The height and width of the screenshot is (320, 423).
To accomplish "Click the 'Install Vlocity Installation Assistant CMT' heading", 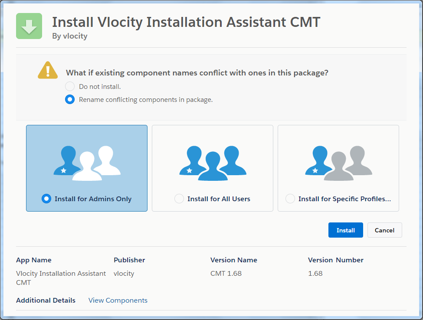I will click(x=186, y=22).
